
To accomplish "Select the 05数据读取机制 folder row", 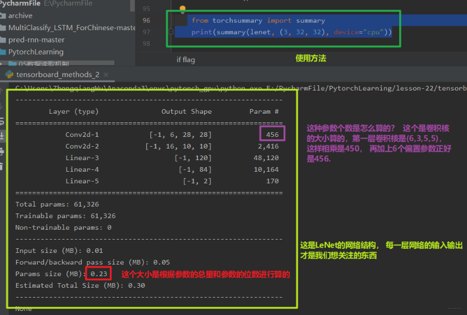I will (x=44, y=64).
